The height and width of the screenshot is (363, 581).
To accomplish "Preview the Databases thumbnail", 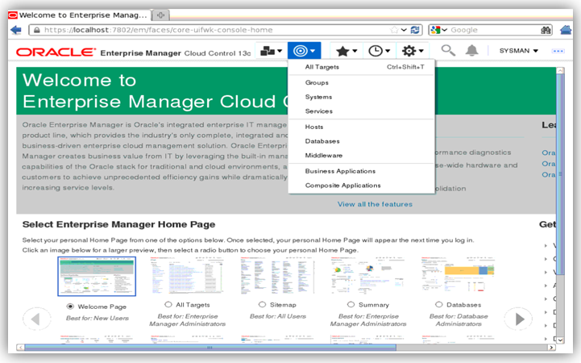I will click(459, 275).
